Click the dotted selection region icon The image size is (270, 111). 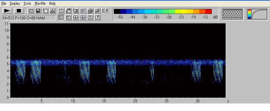(76, 11)
